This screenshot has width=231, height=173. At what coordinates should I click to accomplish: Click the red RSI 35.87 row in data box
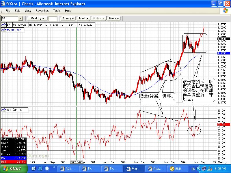[13, 162]
